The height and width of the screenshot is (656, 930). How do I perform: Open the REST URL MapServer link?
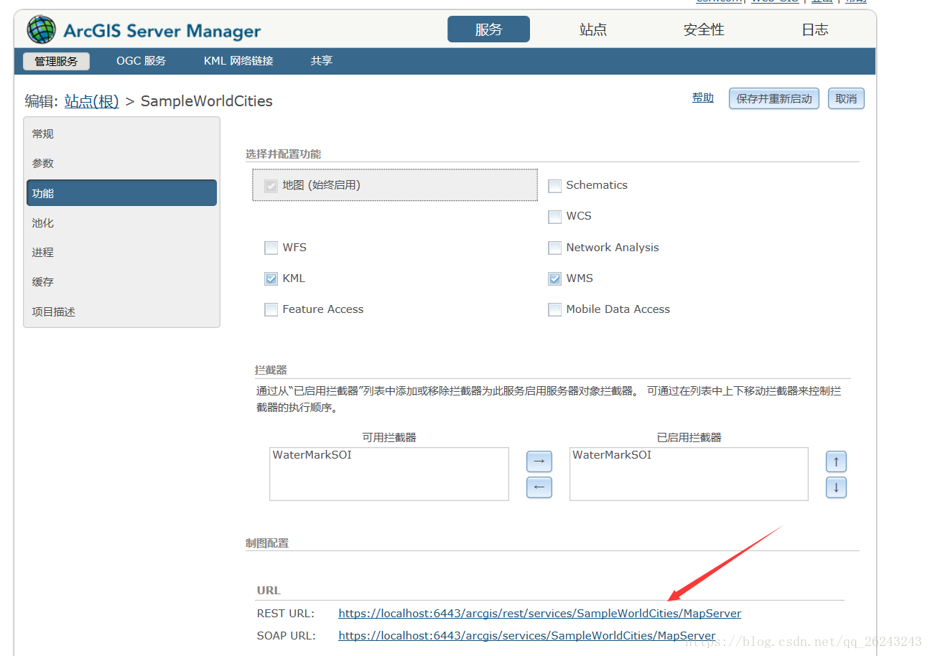pos(540,614)
